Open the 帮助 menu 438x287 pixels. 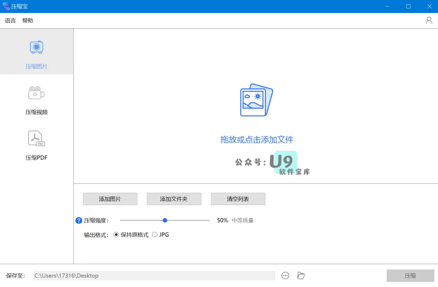tap(28, 20)
